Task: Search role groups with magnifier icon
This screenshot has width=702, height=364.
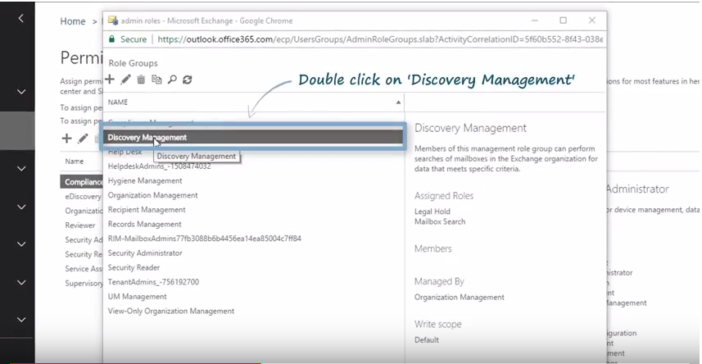Action: tap(172, 80)
